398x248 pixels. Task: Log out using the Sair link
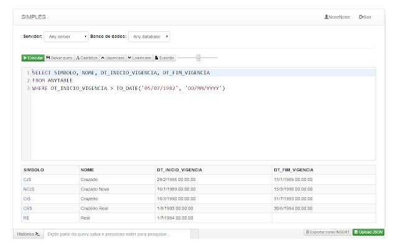(365, 17)
